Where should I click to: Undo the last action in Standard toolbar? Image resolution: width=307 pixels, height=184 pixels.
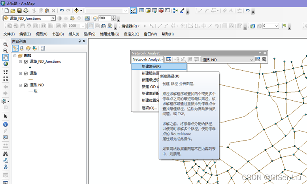62,11
